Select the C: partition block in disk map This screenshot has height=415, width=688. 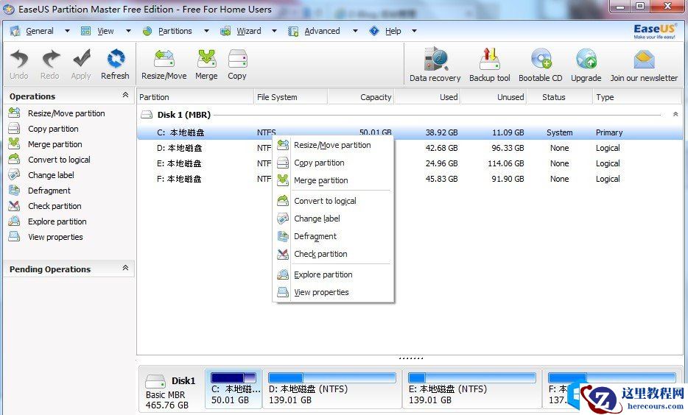[x=234, y=389]
